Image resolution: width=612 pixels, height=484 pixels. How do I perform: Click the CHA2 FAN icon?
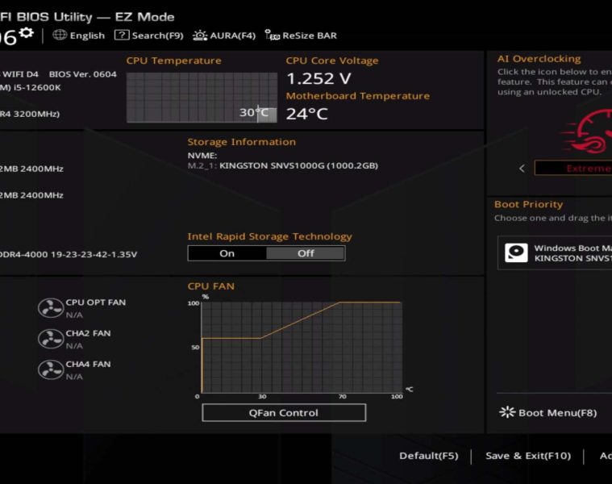(51, 339)
